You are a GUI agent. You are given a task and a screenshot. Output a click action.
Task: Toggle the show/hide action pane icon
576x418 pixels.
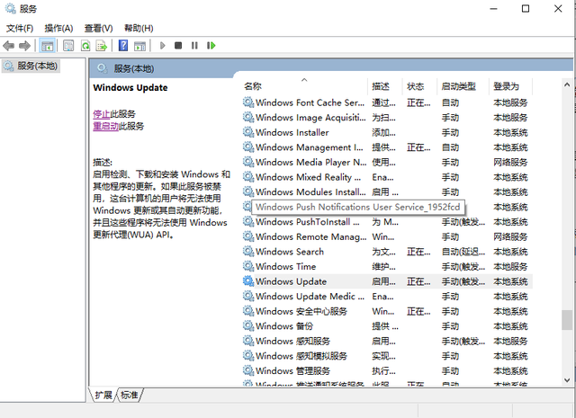tap(140, 46)
